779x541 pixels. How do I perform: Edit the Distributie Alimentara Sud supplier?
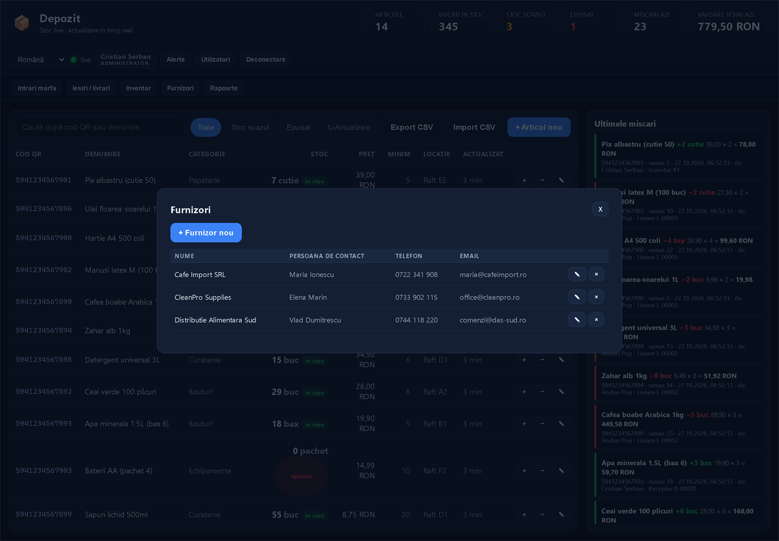click(x=577, y=320)
